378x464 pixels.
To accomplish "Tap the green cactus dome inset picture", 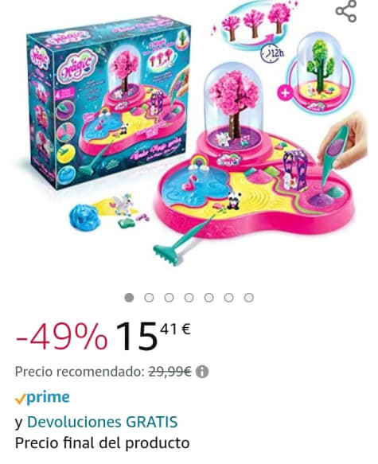I will click(321, 72).
